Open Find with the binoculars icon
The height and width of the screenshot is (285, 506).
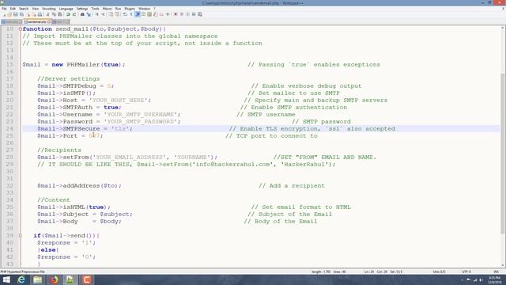[x=82, y=14]
